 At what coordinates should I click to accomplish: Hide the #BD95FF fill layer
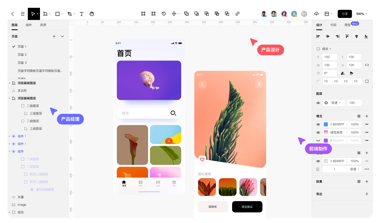click(318, 124)
